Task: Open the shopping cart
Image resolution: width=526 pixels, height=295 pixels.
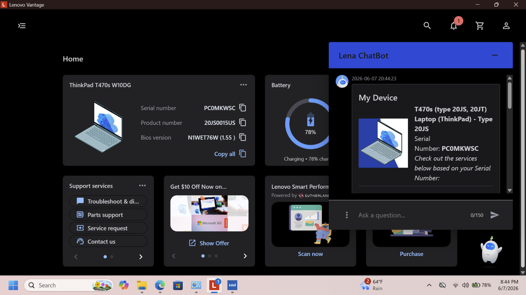Action: point(480,26)
